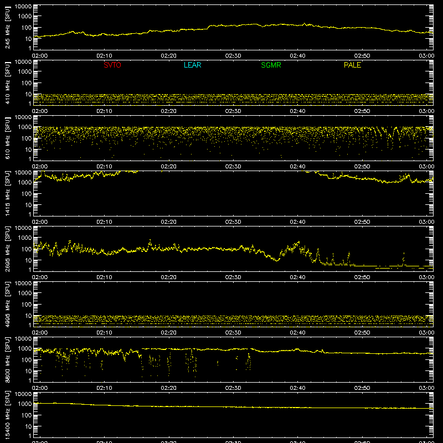The image size is (443, 443).
Task: Click the yellow PALE station label
Action: pyautogui.click(x=352, y=65)
